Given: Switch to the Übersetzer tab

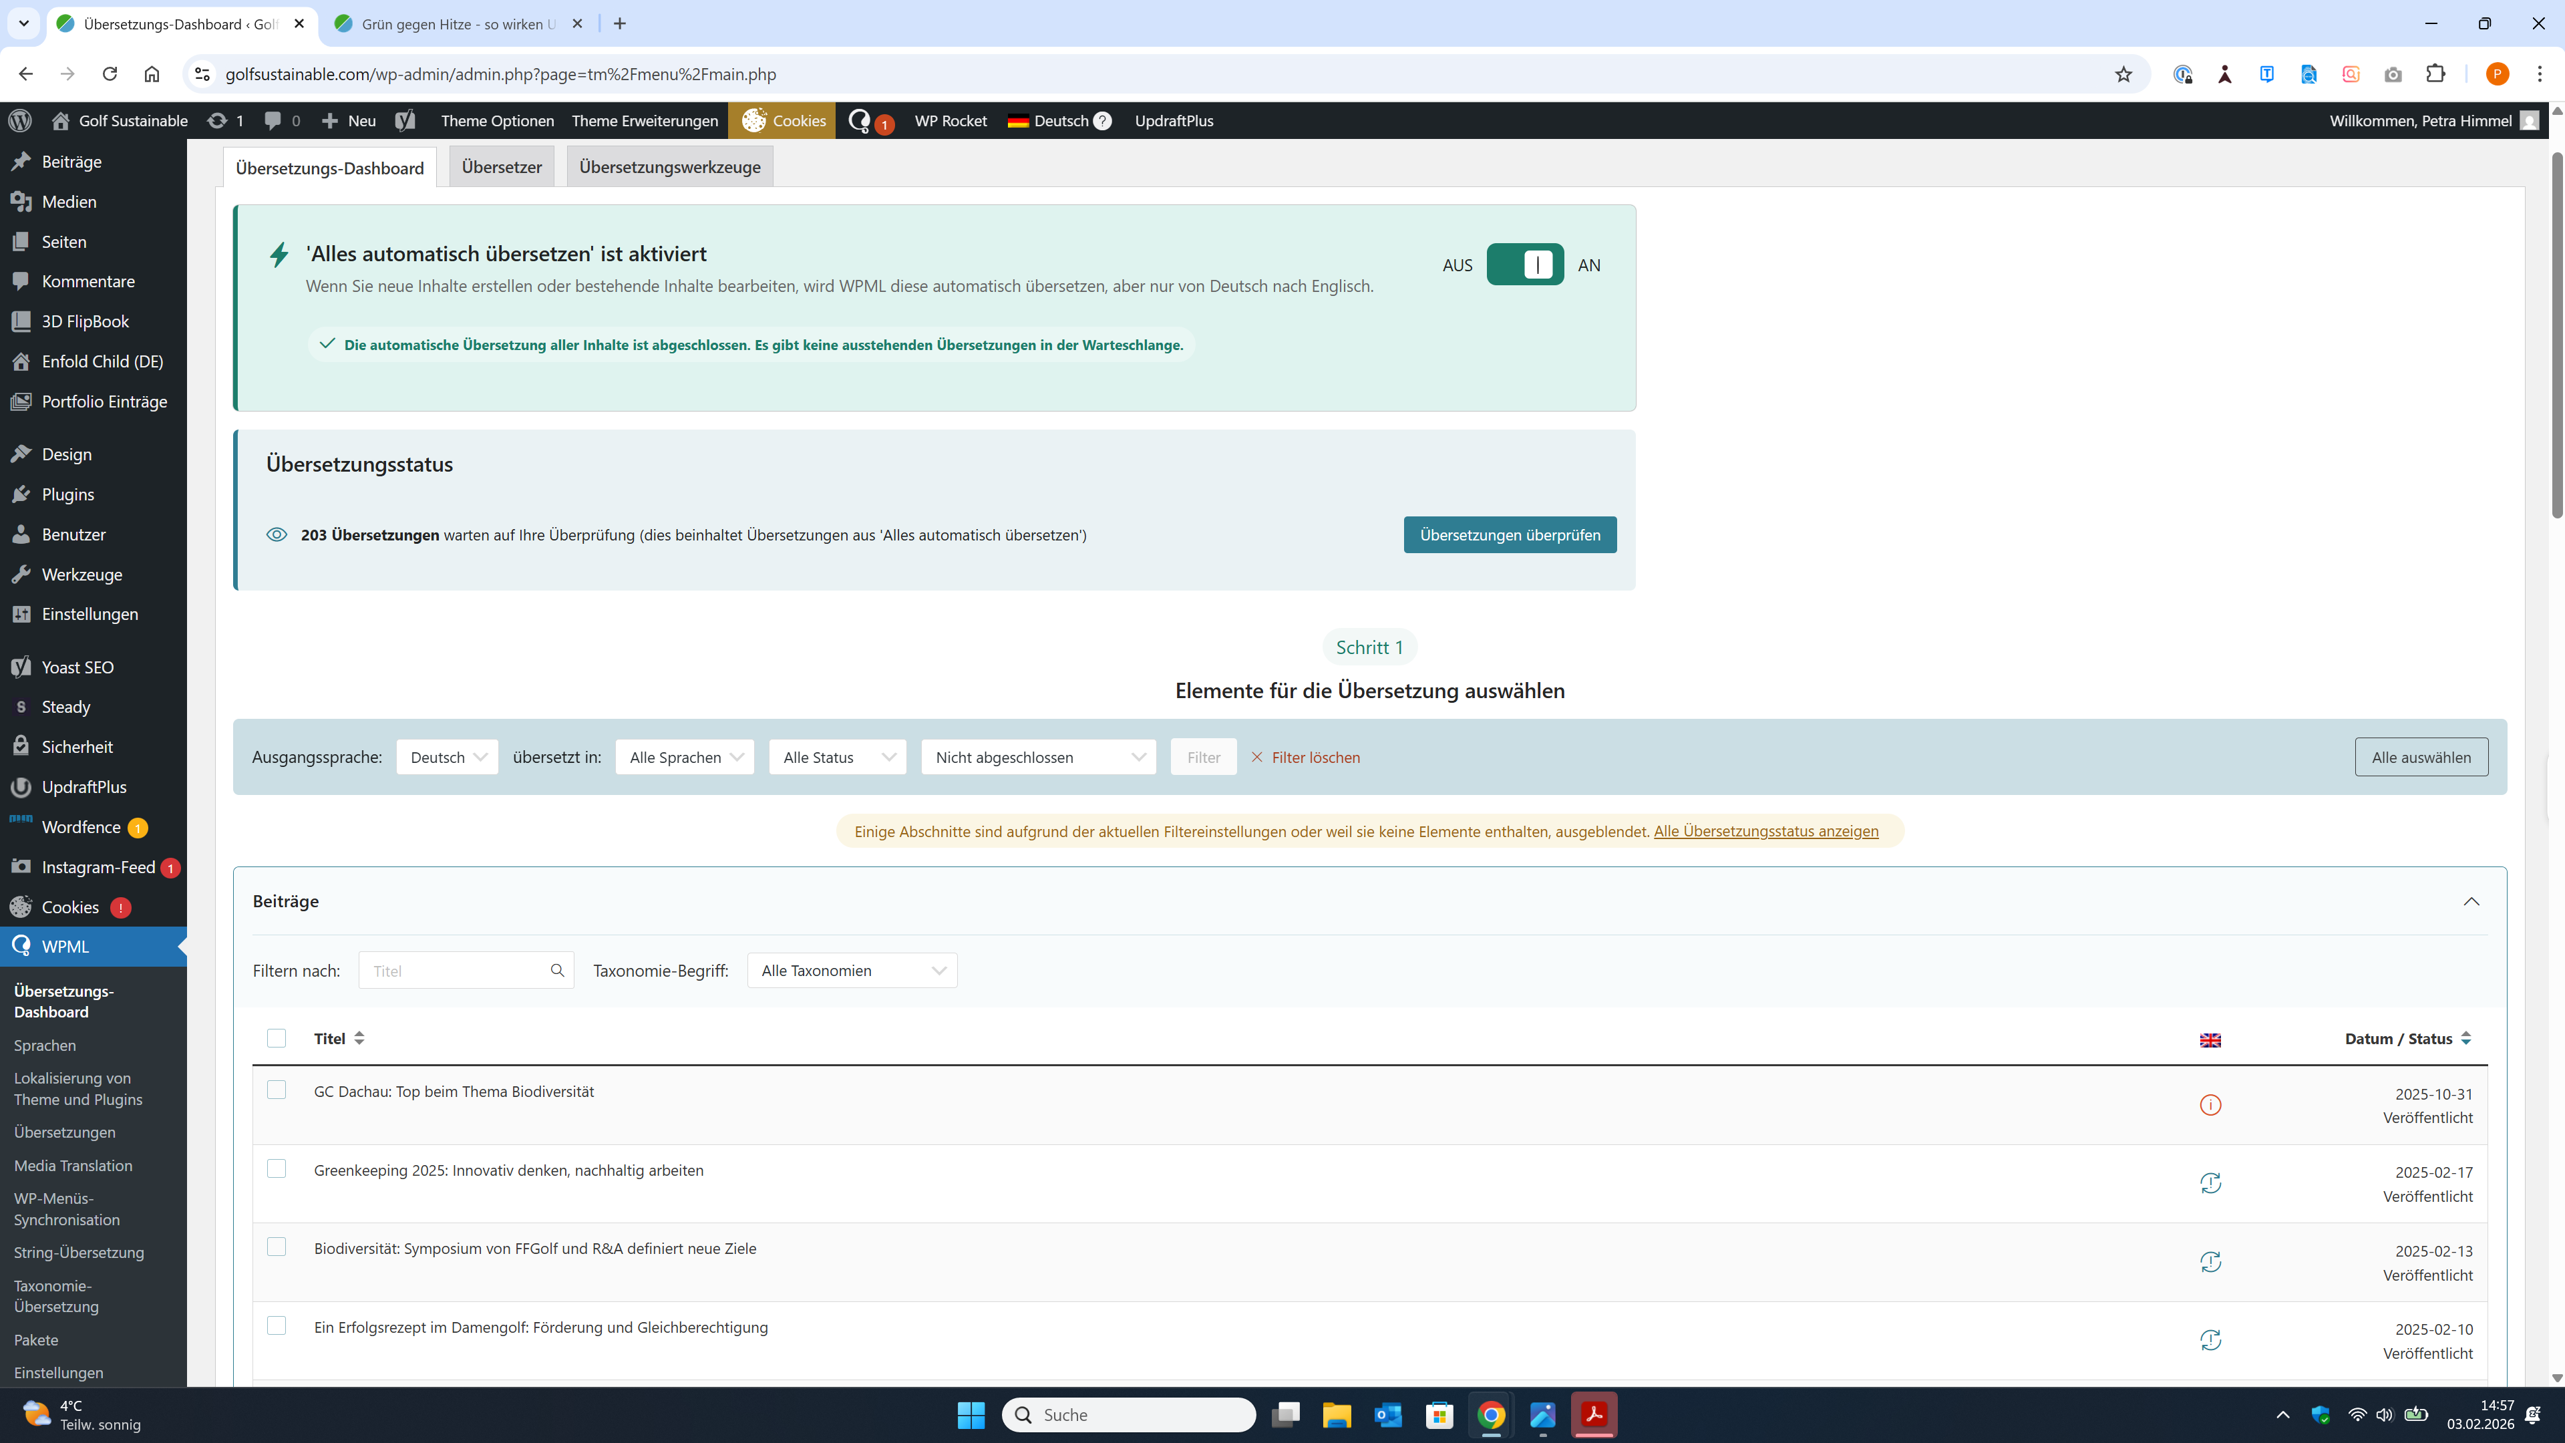Looking at the screenshot, I should click(x=501, y=167).
